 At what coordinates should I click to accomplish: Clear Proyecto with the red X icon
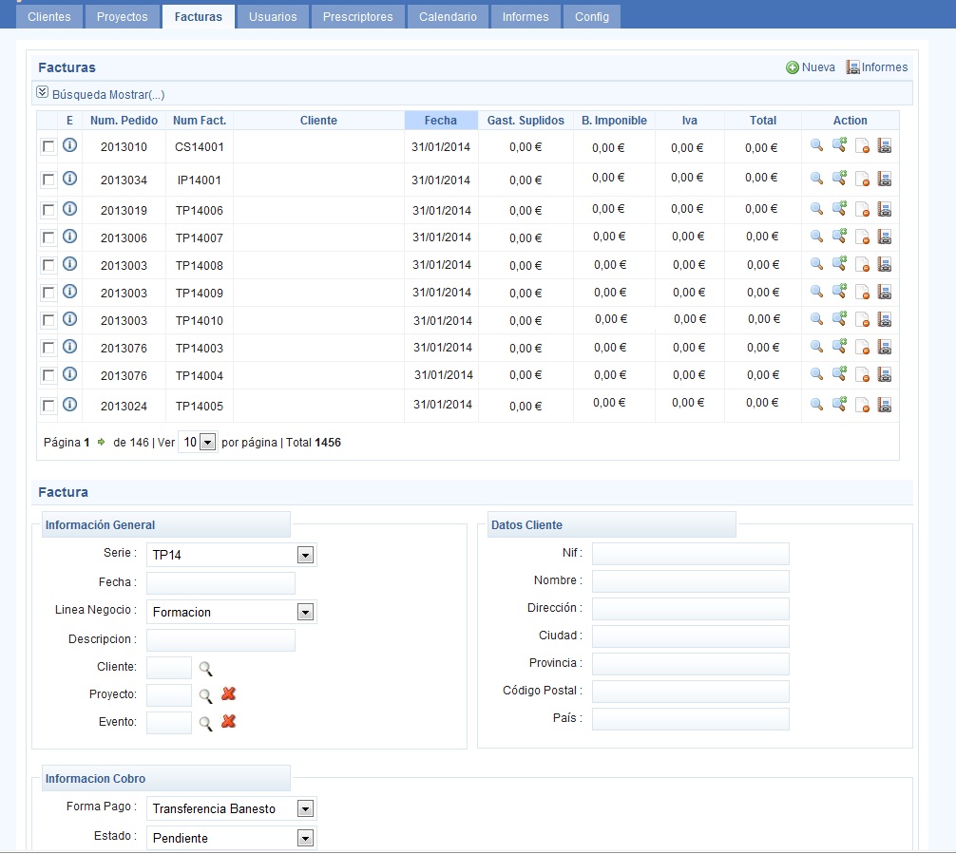point(228,694)
